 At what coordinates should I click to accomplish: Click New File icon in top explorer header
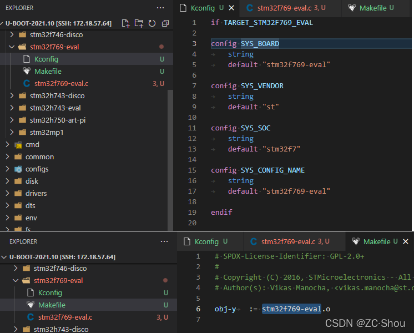pyautogui.click(x=125, y=23)
